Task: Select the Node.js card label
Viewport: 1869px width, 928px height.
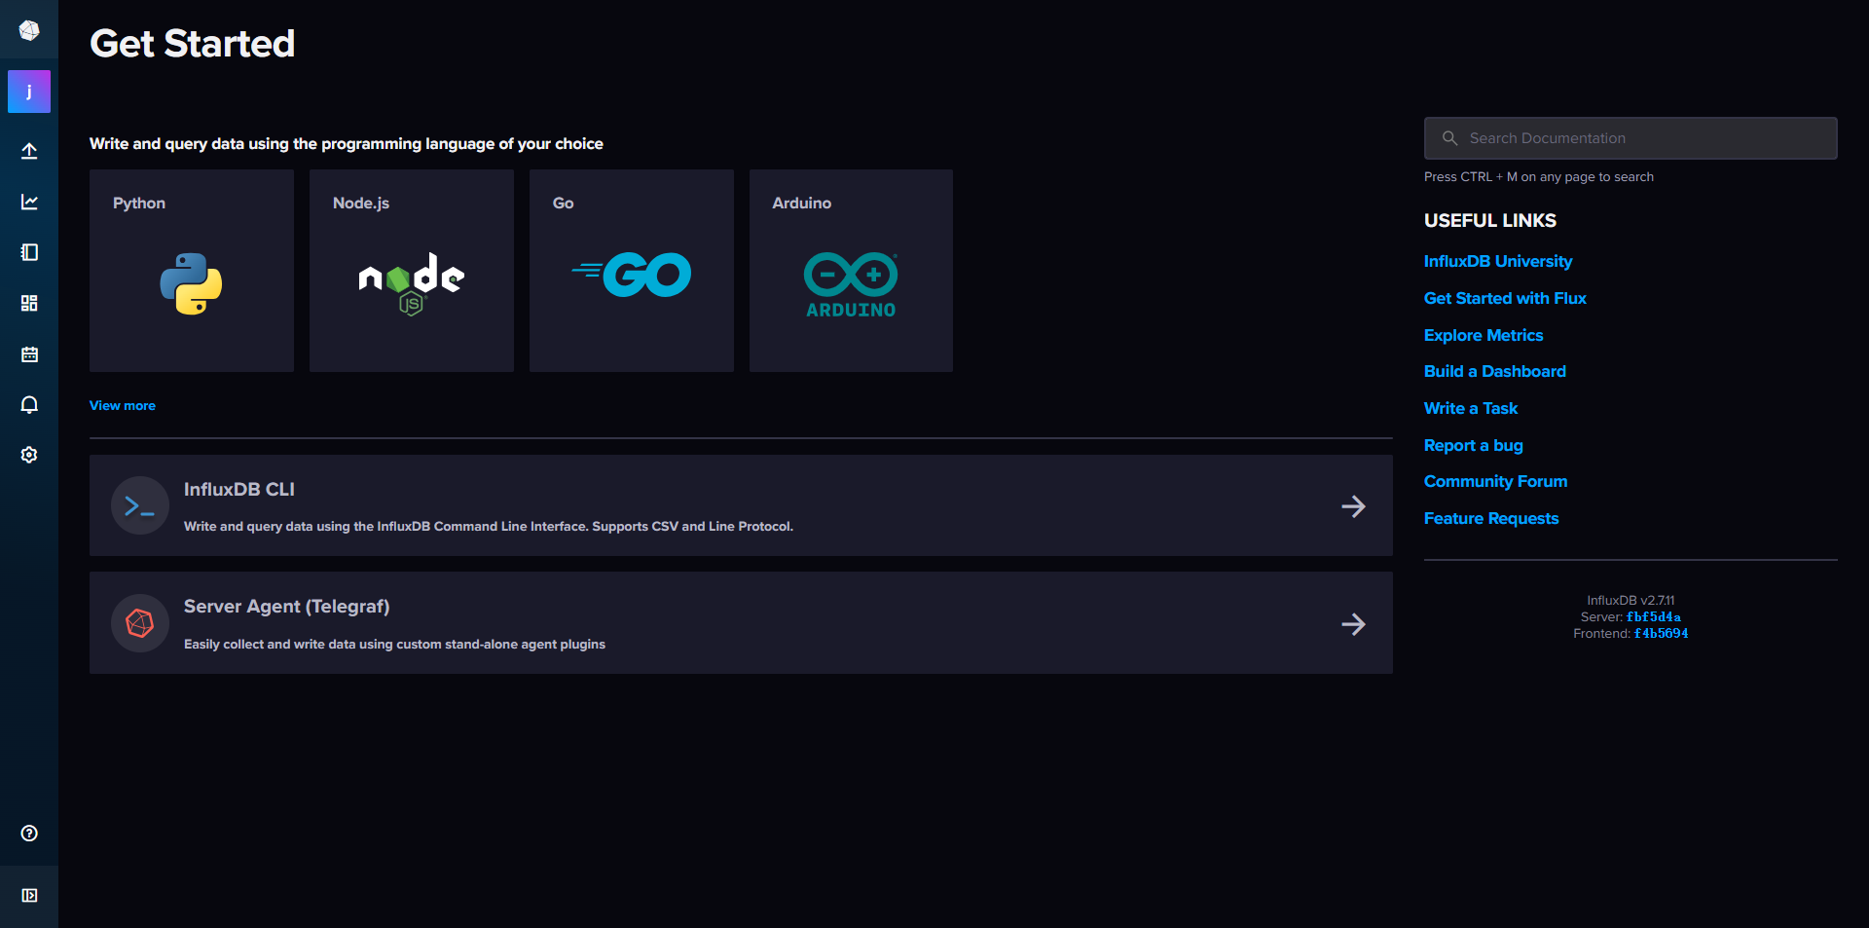Action: pos(361,203)
